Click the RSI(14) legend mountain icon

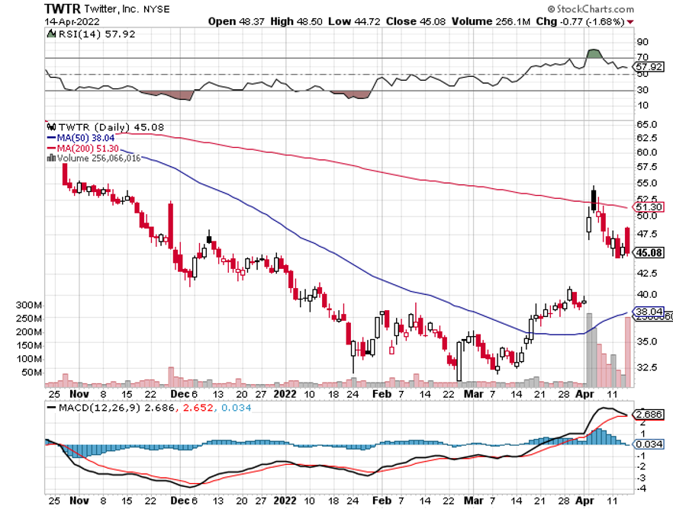[x=50, y=34]
